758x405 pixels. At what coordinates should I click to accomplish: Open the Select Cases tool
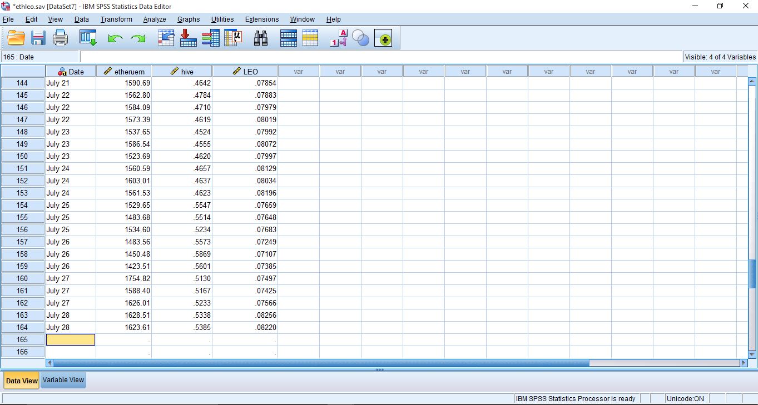click(310, 38)
